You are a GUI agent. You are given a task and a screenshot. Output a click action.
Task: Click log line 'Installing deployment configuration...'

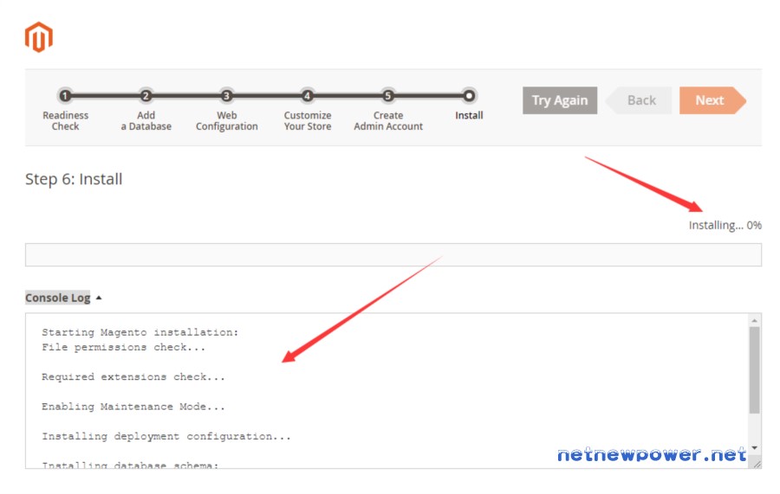pyautogui.click(x=166, y=436)
